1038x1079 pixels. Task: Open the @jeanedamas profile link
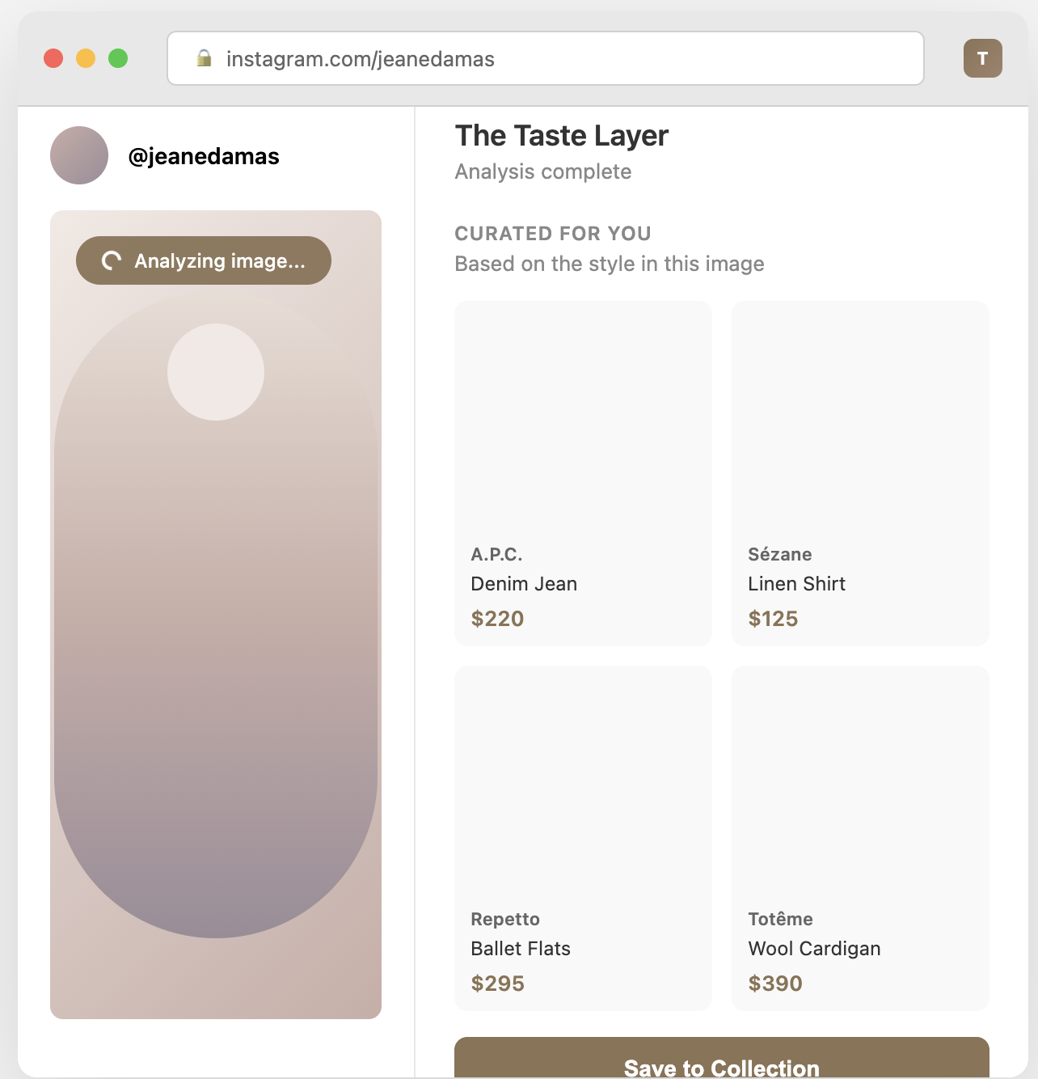tap(204, 156)
